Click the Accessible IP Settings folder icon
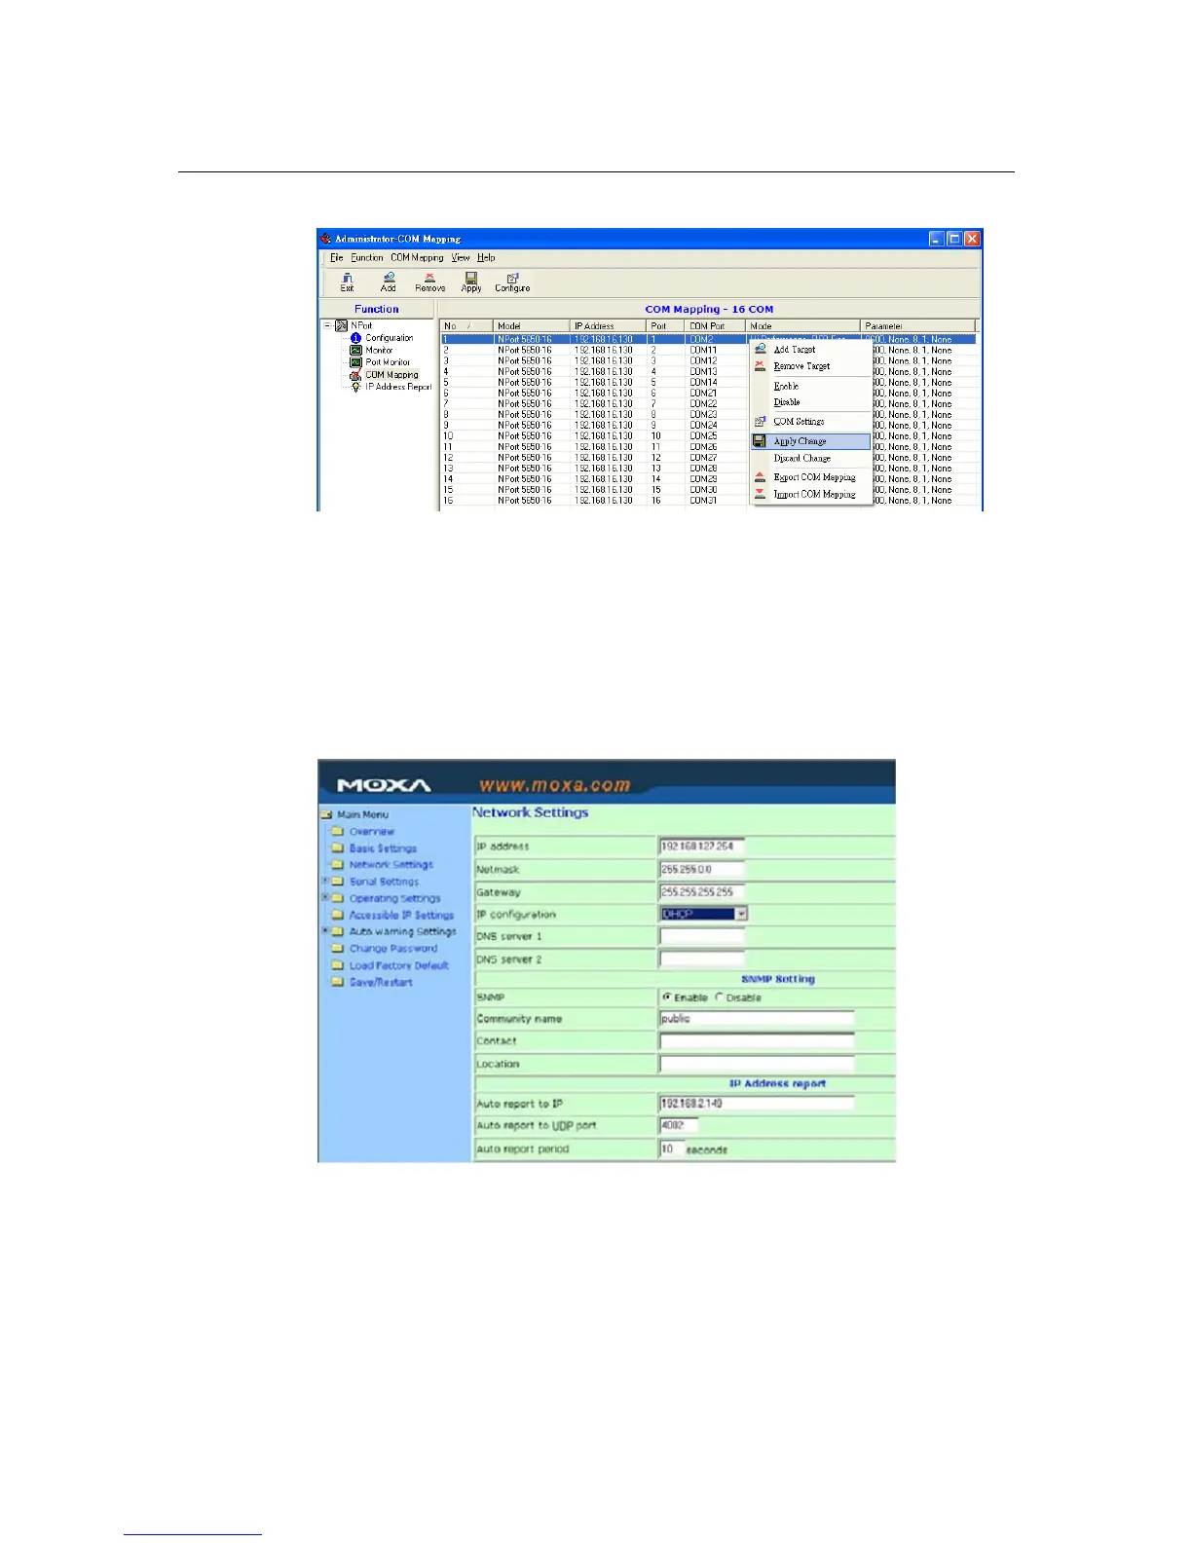 pos(338,916)
